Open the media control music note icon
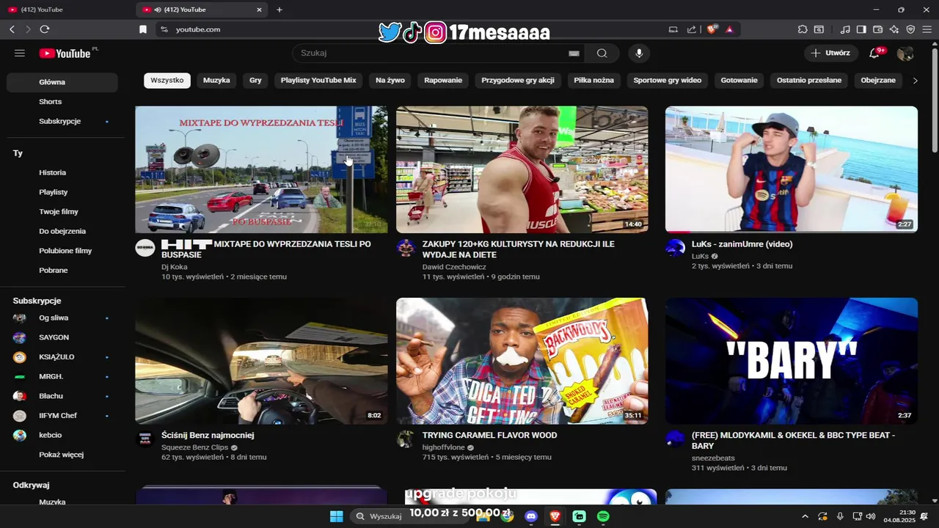939x528 pixels. pyautogui.click(x=845, y=29)
